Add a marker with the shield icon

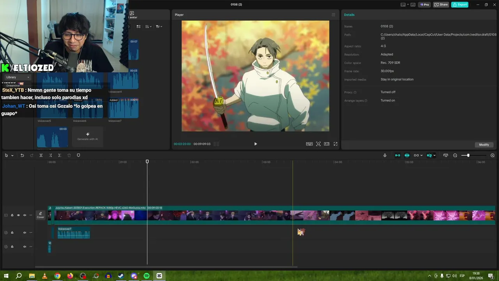point(78,155)
